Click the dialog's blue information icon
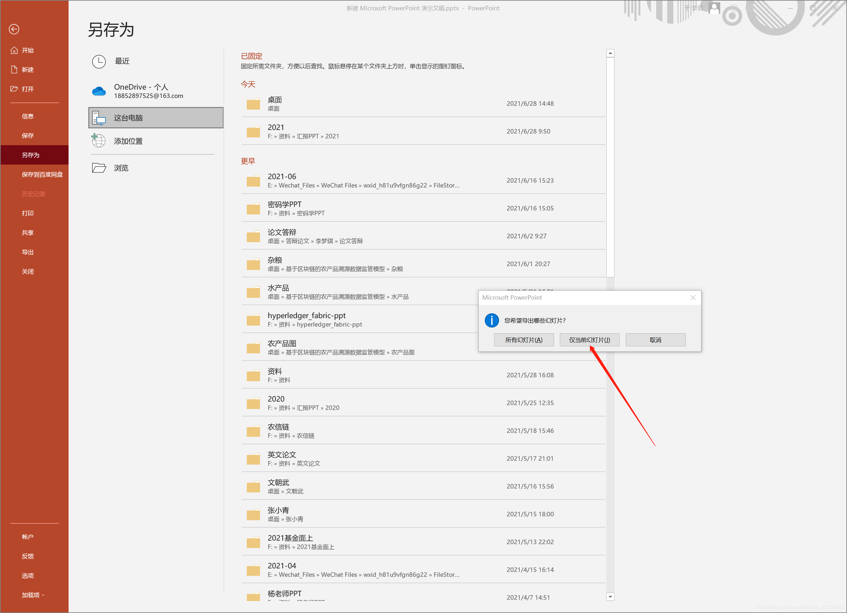This screenshot has height=613, width=847. [x=492, y=320]
